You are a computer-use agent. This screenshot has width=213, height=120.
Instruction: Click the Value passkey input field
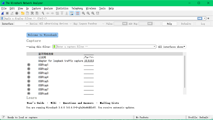point(118,24)
